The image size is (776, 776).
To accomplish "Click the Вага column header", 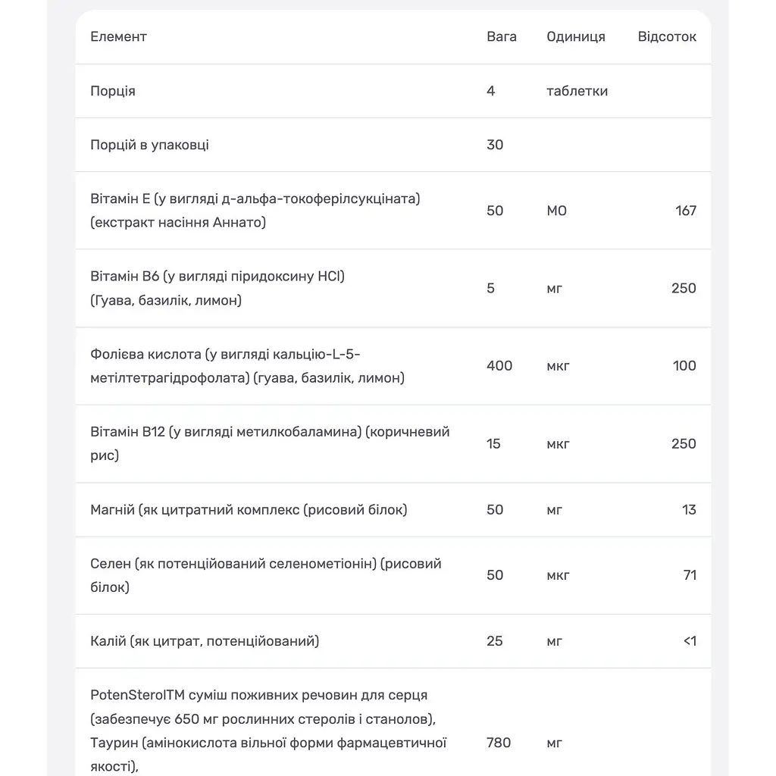I will 502,36.
